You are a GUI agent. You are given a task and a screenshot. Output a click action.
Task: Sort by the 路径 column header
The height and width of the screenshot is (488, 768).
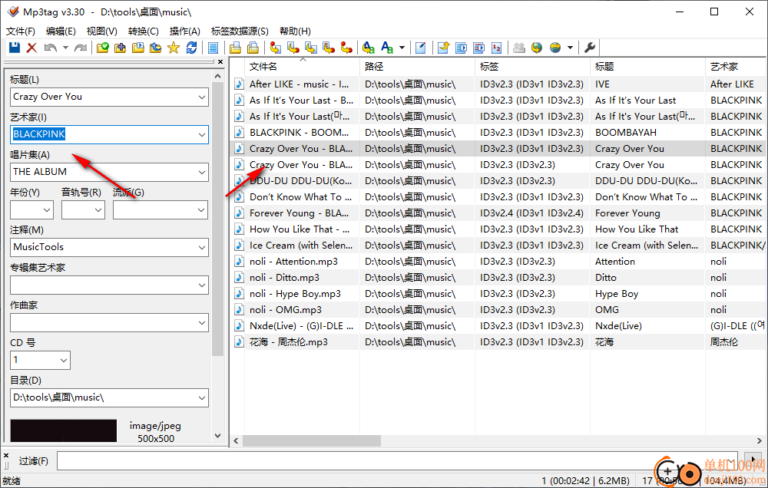coord(417,67)
